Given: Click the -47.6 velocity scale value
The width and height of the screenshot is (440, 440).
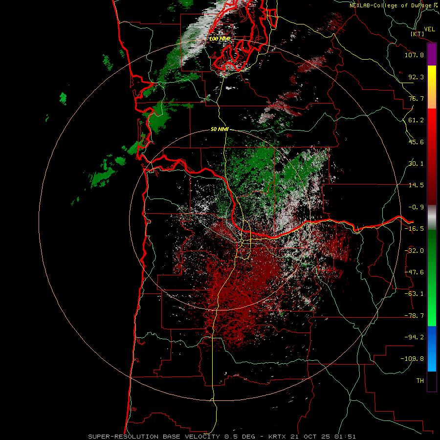Looking at the screenshot, I should (414, 272).
